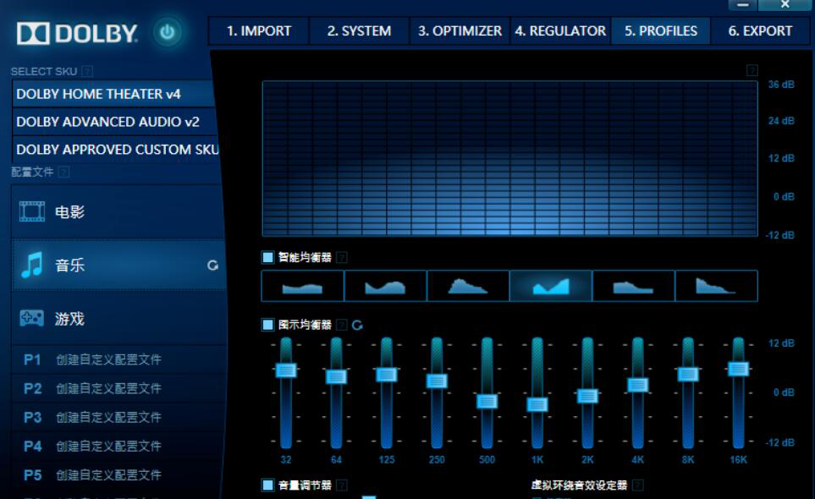Viewport: 815px width, 499px height.
Task: Create custom profile in slot P1
Action: point(108,359)
